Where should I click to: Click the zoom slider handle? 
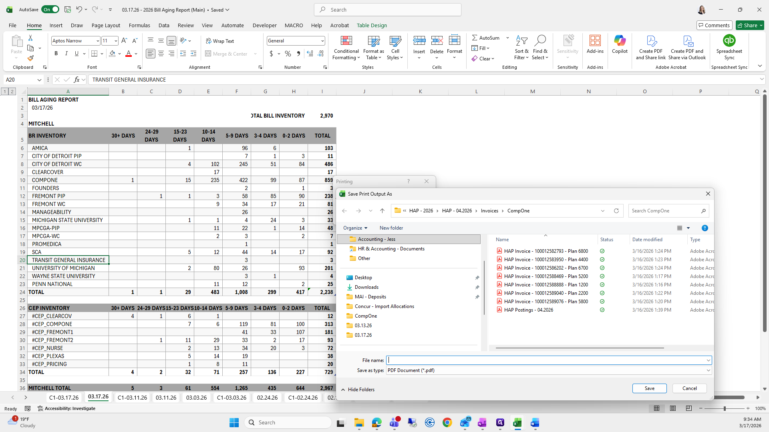(724, 408)
